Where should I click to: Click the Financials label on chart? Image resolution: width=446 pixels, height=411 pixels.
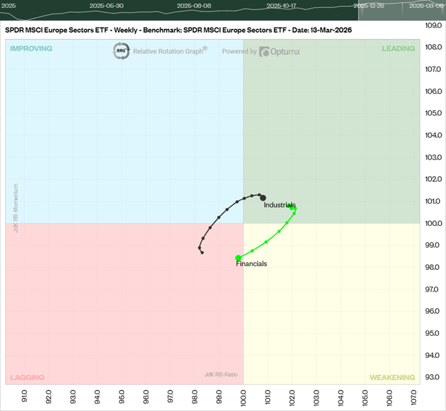coord(252,264)
